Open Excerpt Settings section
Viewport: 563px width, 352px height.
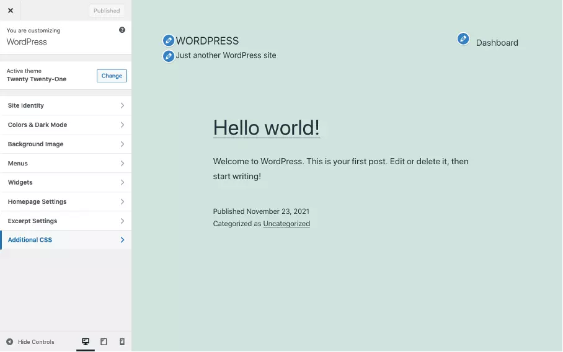point(66,221)
